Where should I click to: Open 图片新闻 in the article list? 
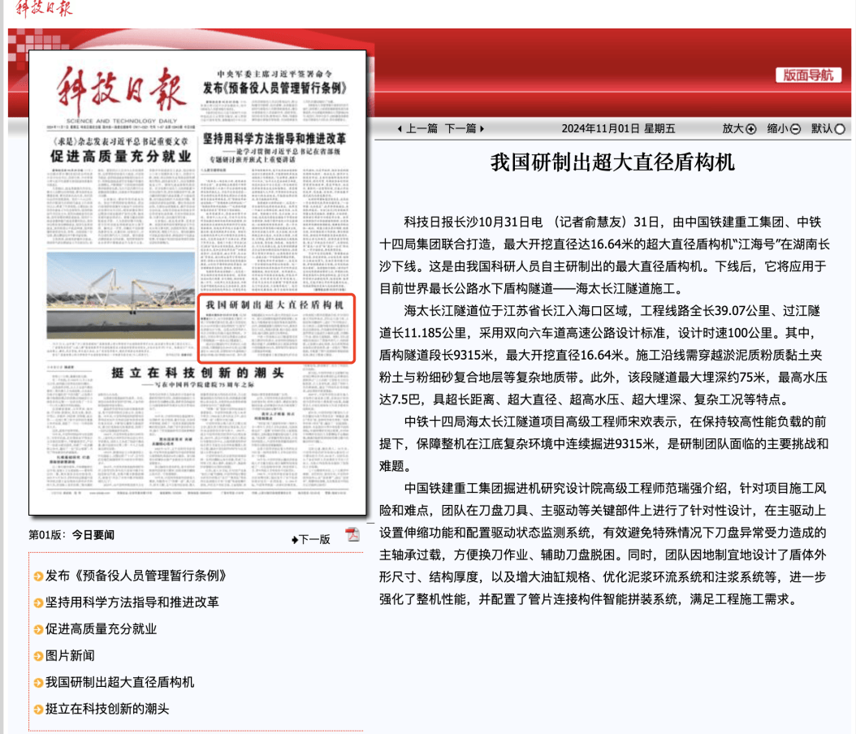pos(70,656)
